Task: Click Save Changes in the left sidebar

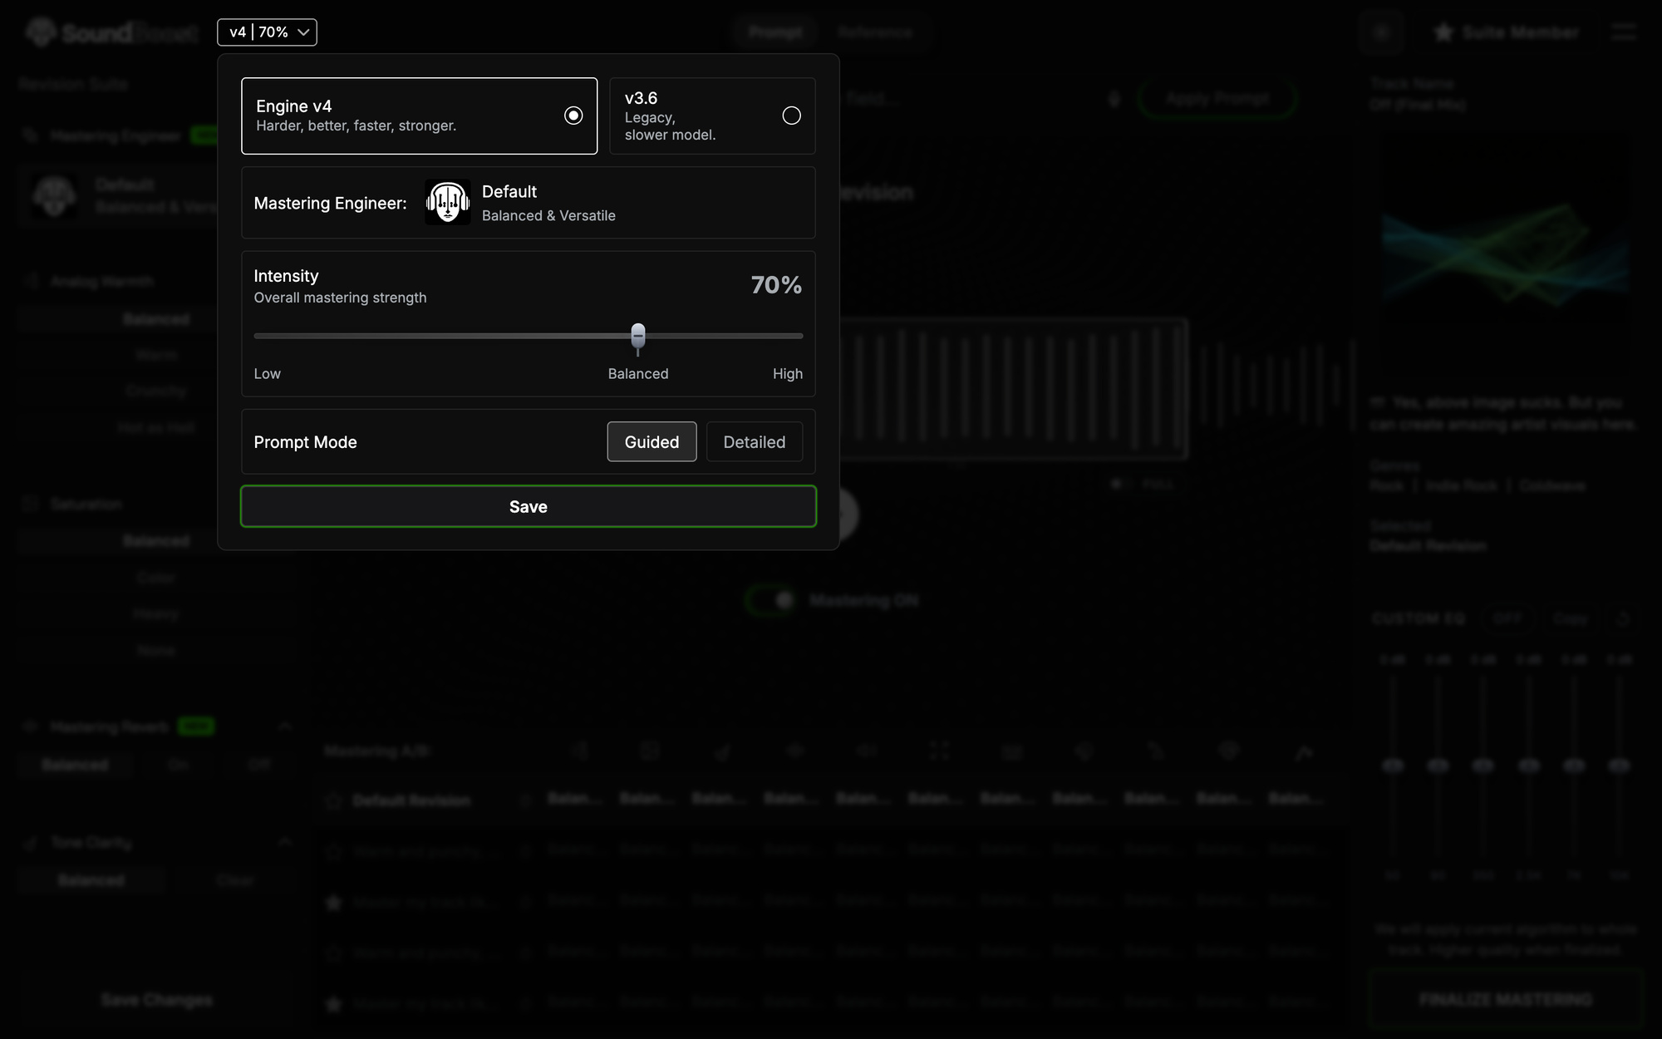Action: tap(156, 1000)
